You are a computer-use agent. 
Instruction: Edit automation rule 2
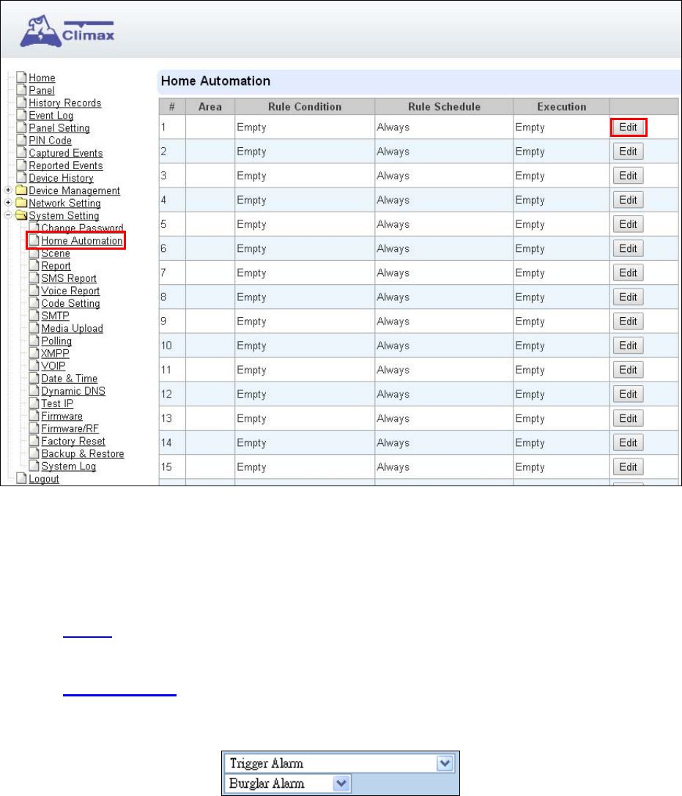pyautogui.click(x=629, y=152)
